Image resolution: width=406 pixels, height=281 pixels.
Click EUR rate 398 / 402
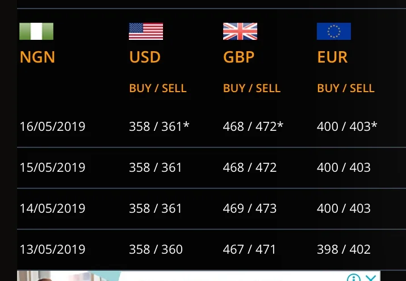coord(344,249)
